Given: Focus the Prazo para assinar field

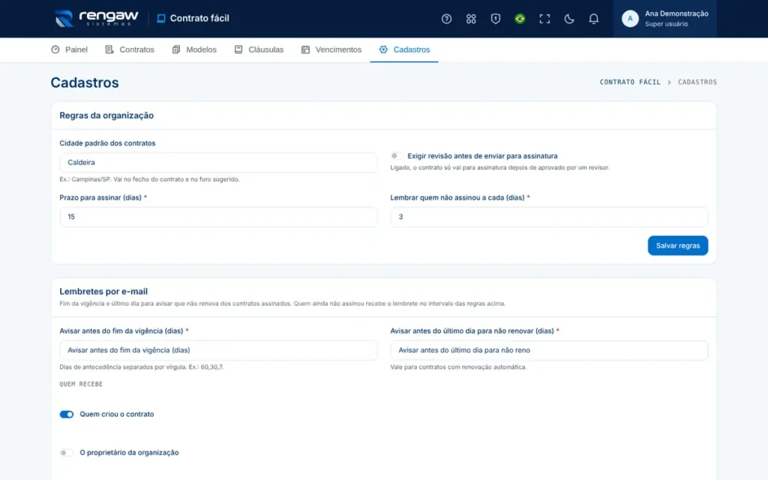Looking at the screenshot, I should pos(218,217).
